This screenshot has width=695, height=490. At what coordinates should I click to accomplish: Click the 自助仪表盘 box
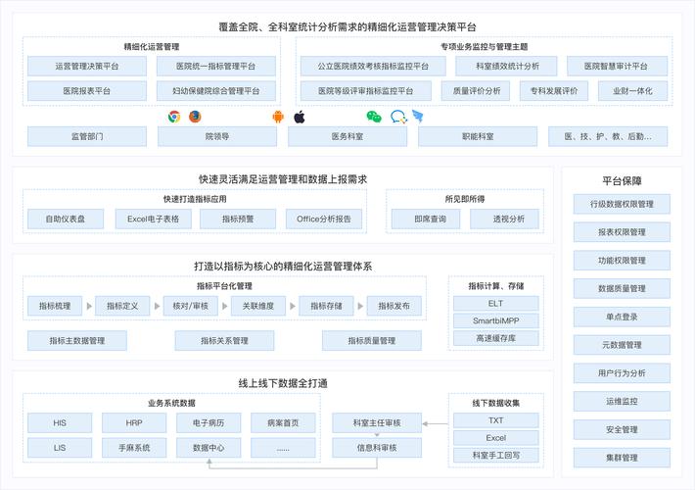click(66, 219)
